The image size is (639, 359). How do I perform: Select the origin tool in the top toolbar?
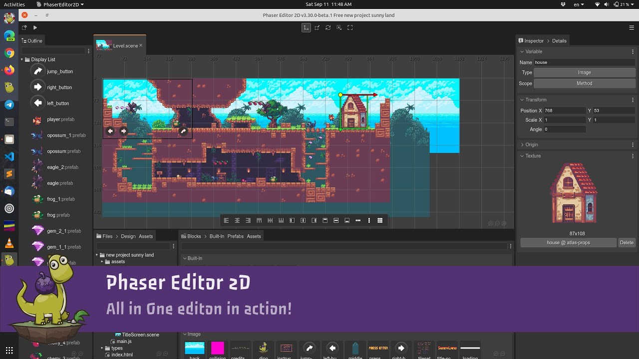coord(339,28)
